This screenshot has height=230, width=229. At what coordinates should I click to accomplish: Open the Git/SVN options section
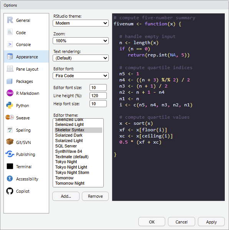point(27,142)
